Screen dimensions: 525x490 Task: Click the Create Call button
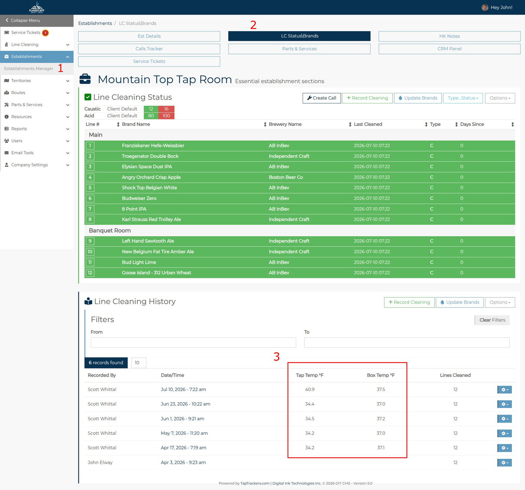(x=322, y=98)
